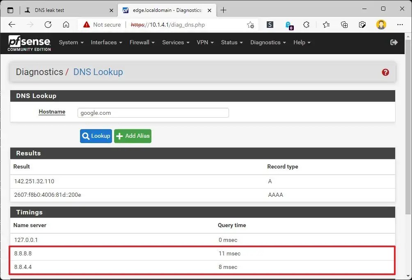Click the Add Alias button
The height and width of the screenshot is (280, 412).
133,136
